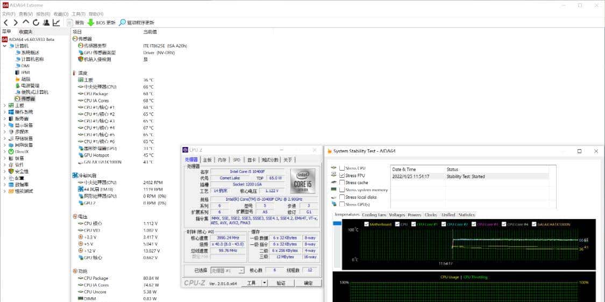Switch to the 收藏夹 sidebar tab
The height and width of the screenshot is (302, 605).
[26, 31]
